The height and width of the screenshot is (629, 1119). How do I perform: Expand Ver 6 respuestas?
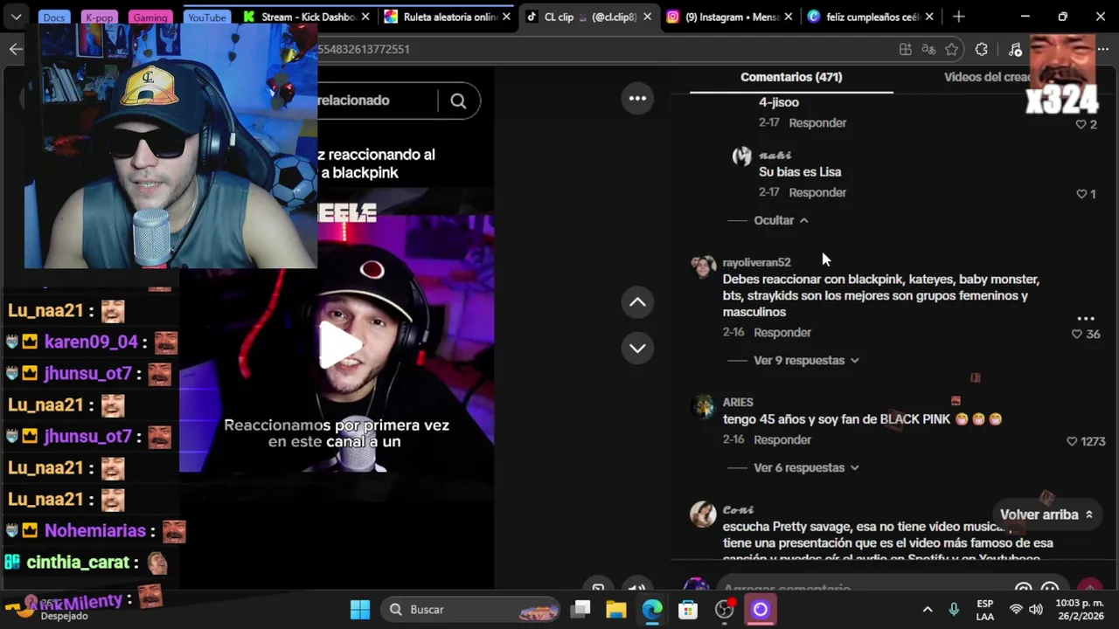[806, 467]
